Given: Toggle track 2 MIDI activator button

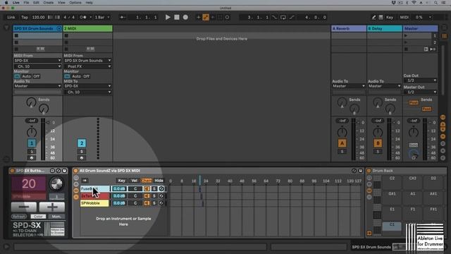Looking at the screenshot, I should pos(82,143).
